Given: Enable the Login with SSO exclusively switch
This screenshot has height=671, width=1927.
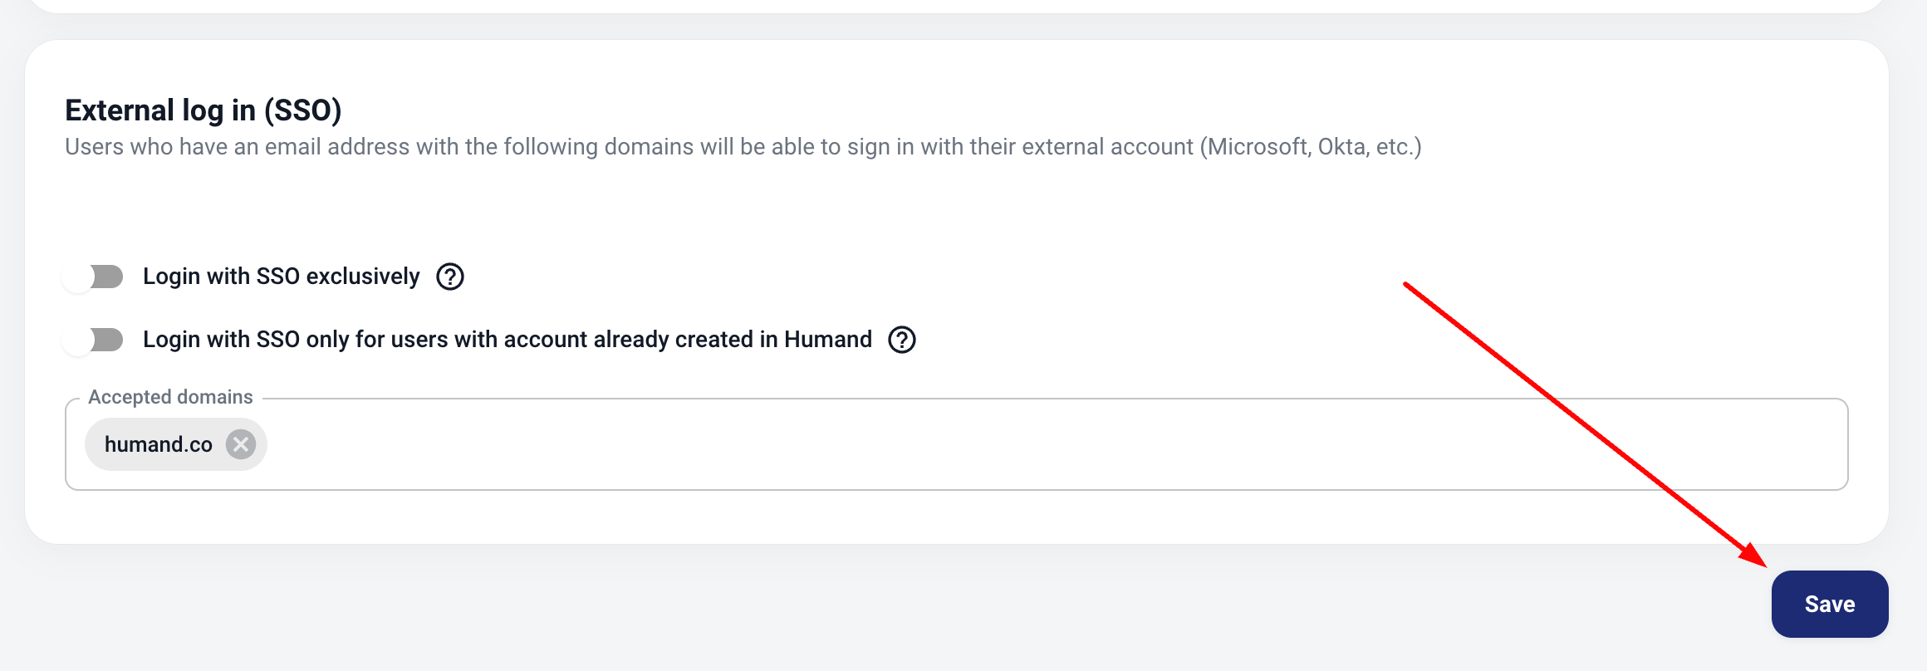Looking at the screenshot, I should coord(93,277).
